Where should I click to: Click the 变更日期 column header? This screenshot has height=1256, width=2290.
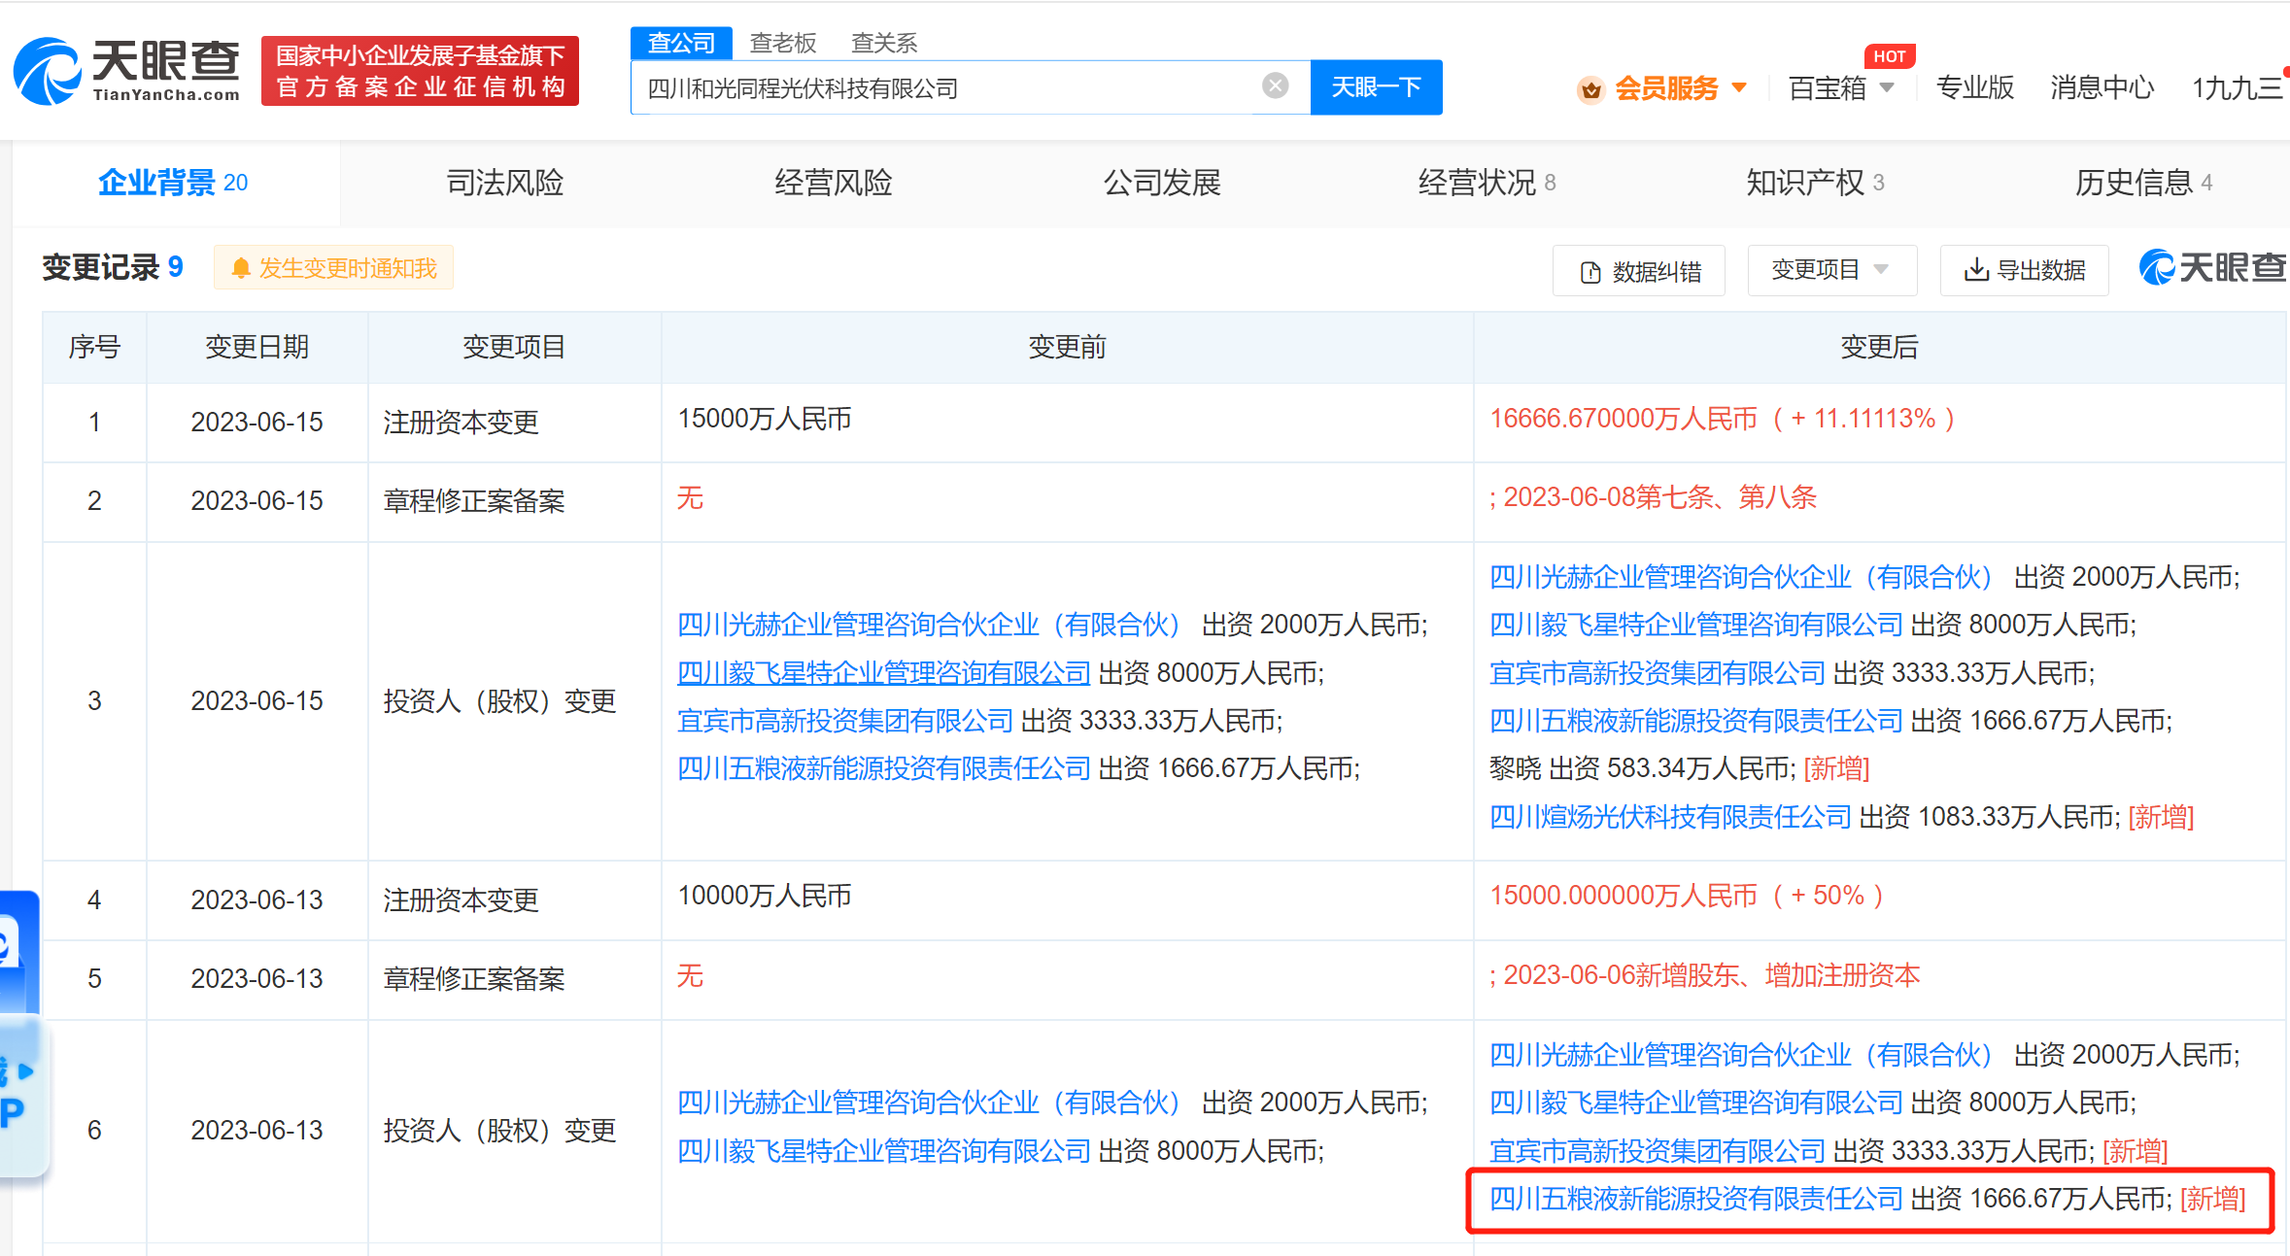point(256,347)
